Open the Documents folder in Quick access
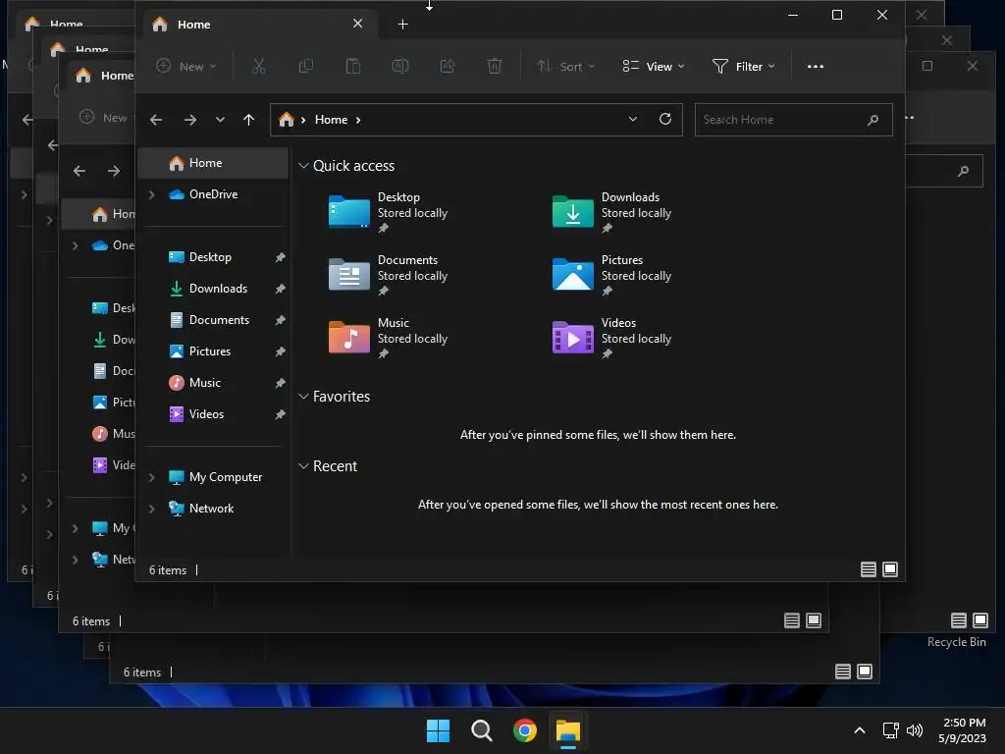Screen dimensions: 1005x754 point(389,276)
